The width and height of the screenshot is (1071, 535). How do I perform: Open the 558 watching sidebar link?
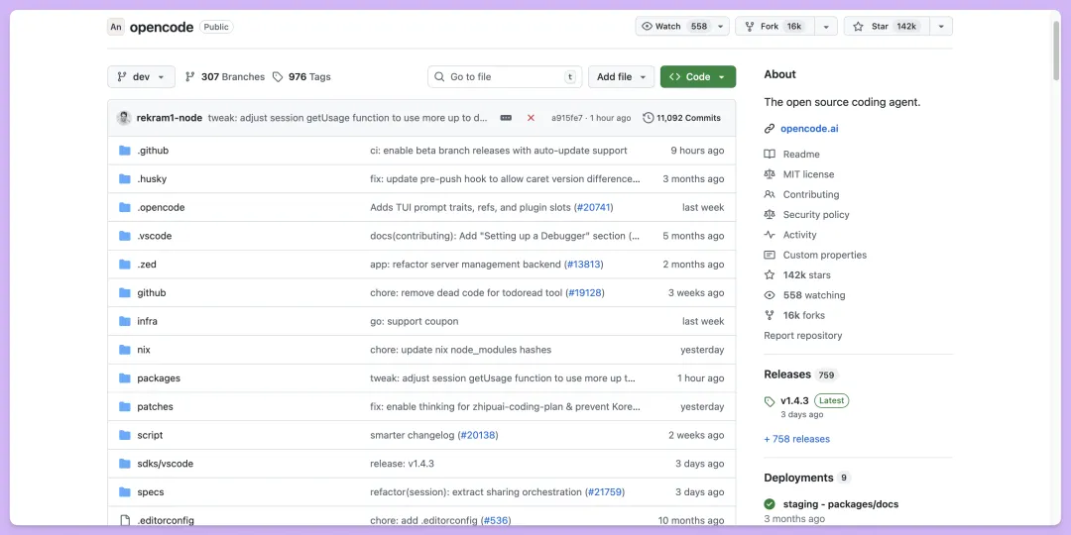pyautogui.click(x=814, y=295)
